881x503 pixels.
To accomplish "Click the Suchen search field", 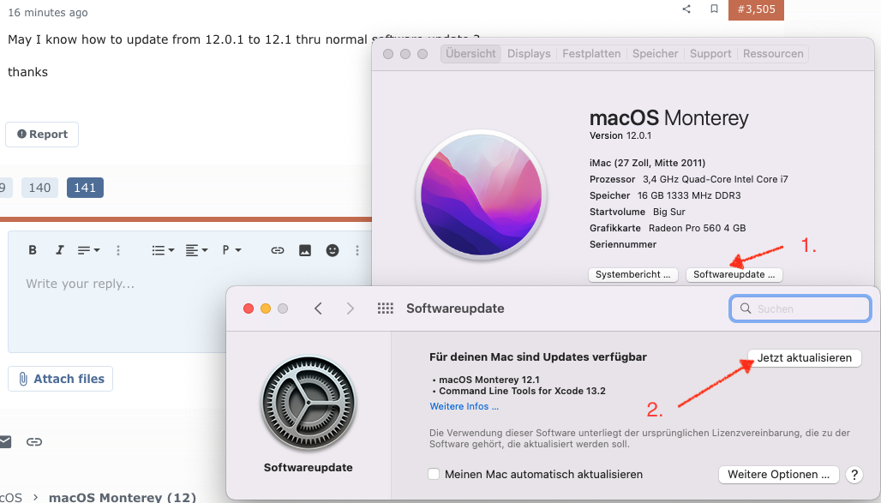I will click(x=800, y=308).
